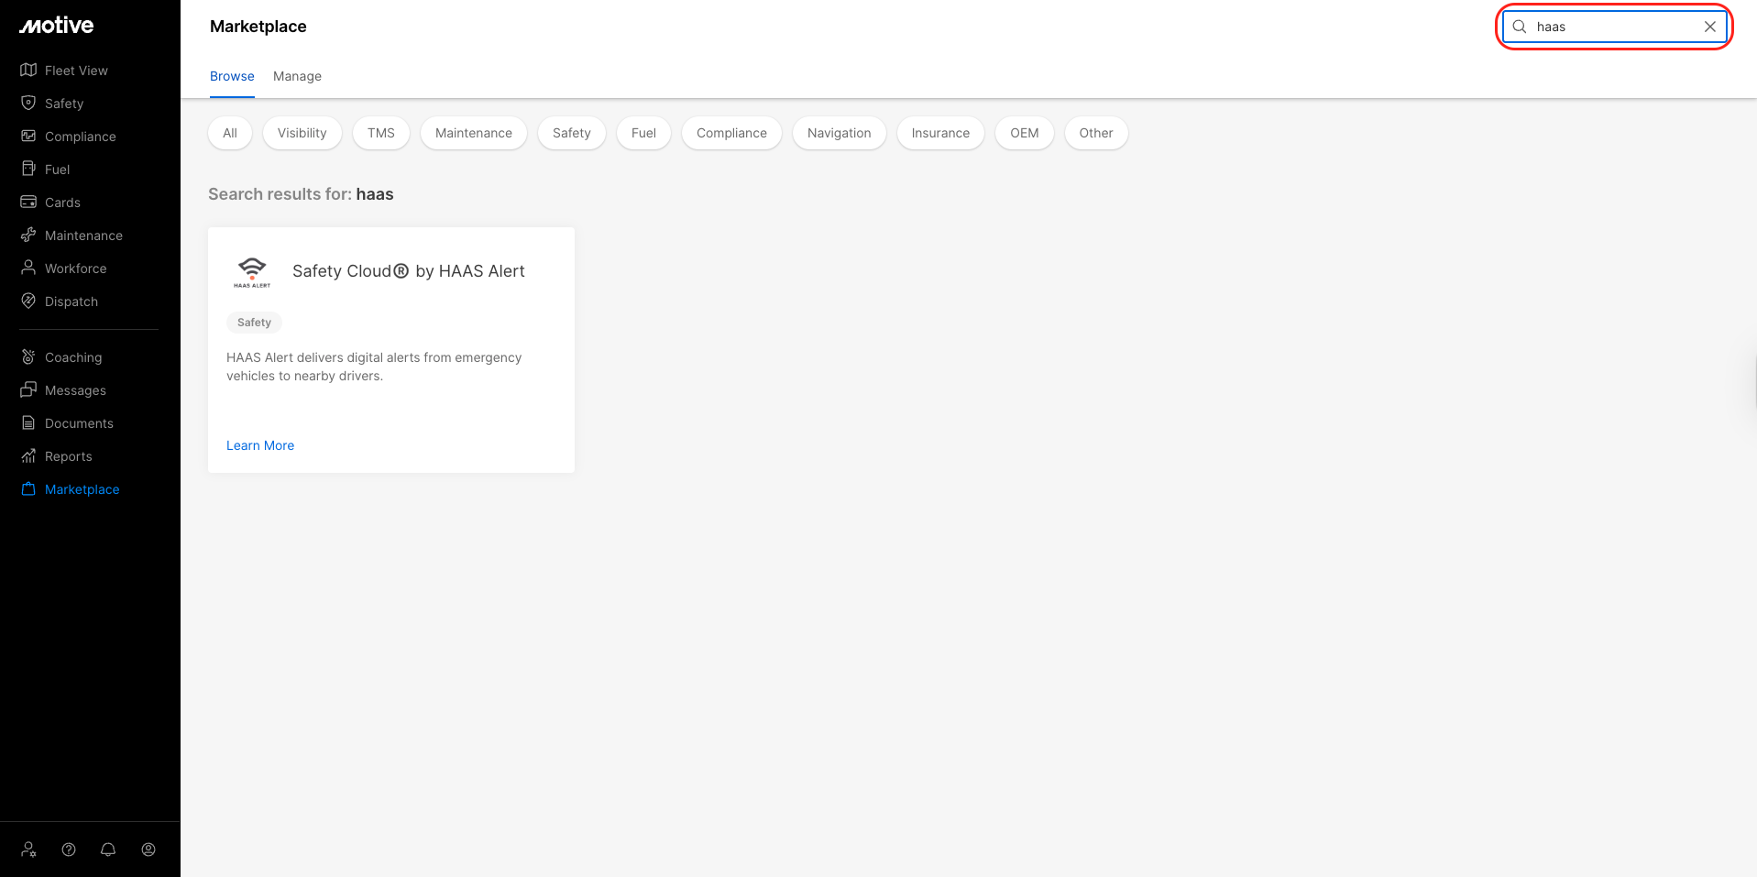Open Learn More link for HAAS Alert
1757x877 pixels.
[x=260, y=445]
